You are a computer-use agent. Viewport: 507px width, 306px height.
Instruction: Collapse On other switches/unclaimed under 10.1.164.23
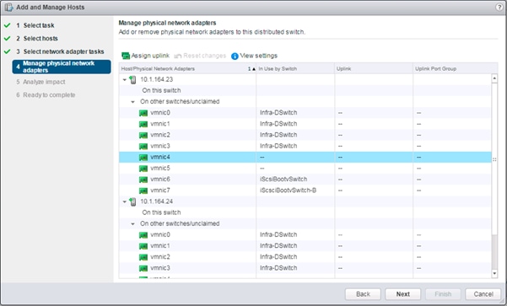click(132, 102)
